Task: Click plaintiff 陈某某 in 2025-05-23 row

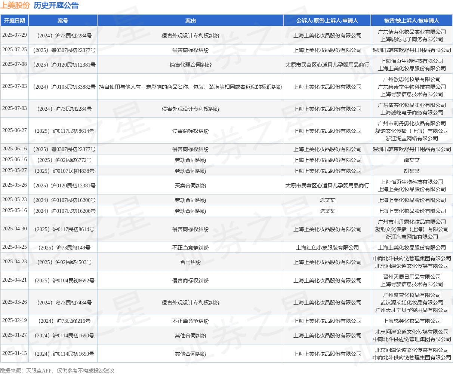Action: (x=327, y=200)
